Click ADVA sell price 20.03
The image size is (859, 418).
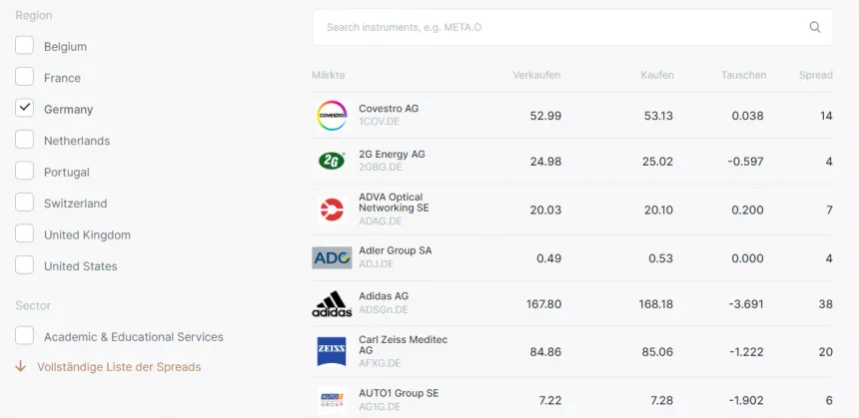545,210
